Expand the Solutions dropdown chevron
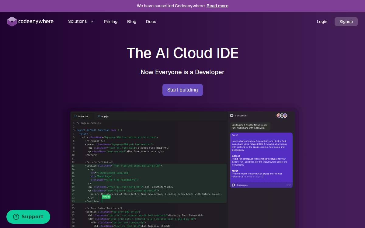365x228 pixels. pos(92,22)
